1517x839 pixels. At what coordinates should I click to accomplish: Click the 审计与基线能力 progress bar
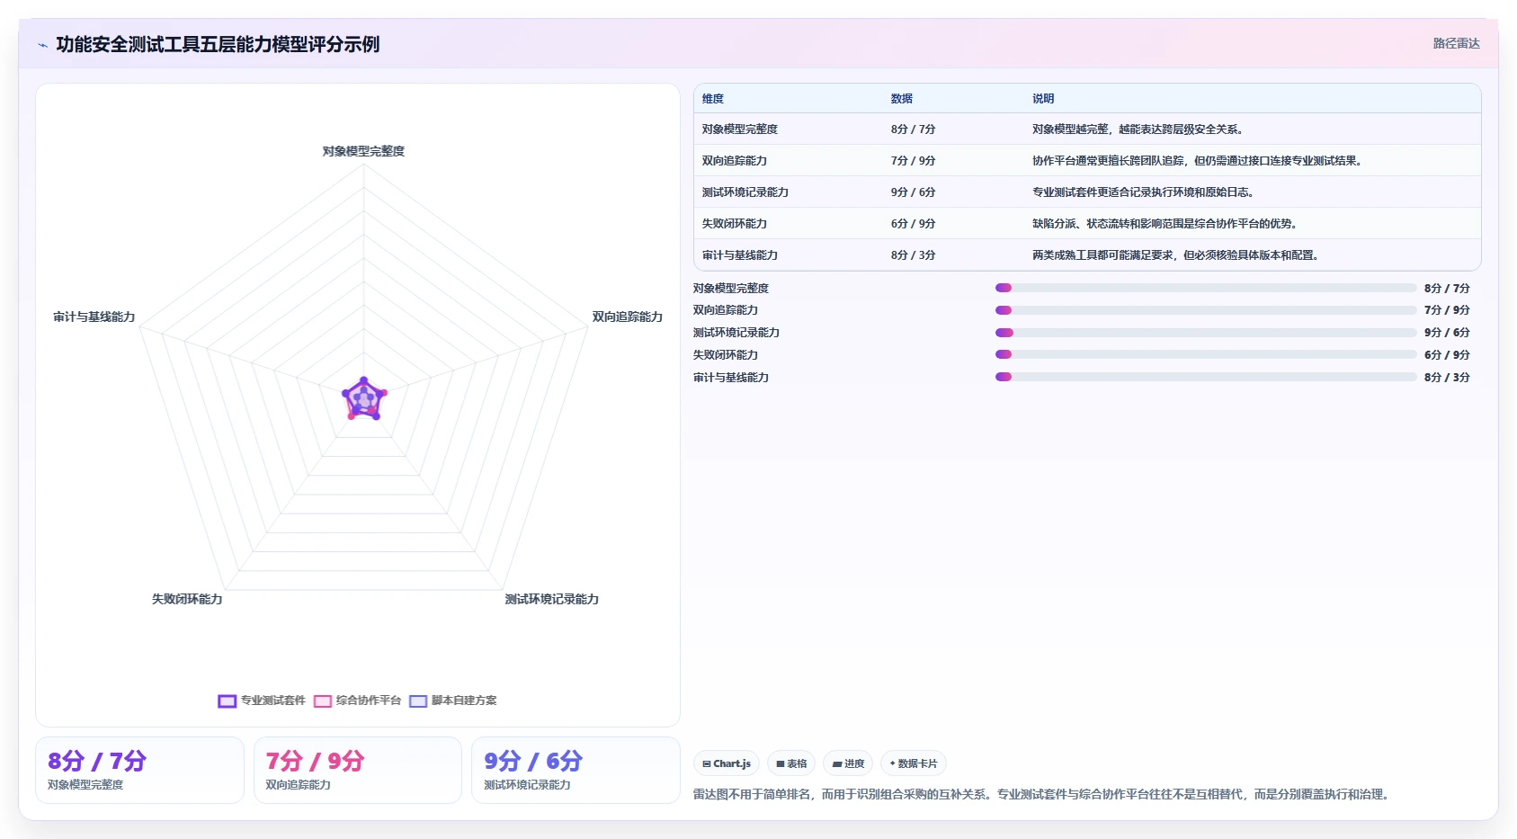click(1206, 377)
